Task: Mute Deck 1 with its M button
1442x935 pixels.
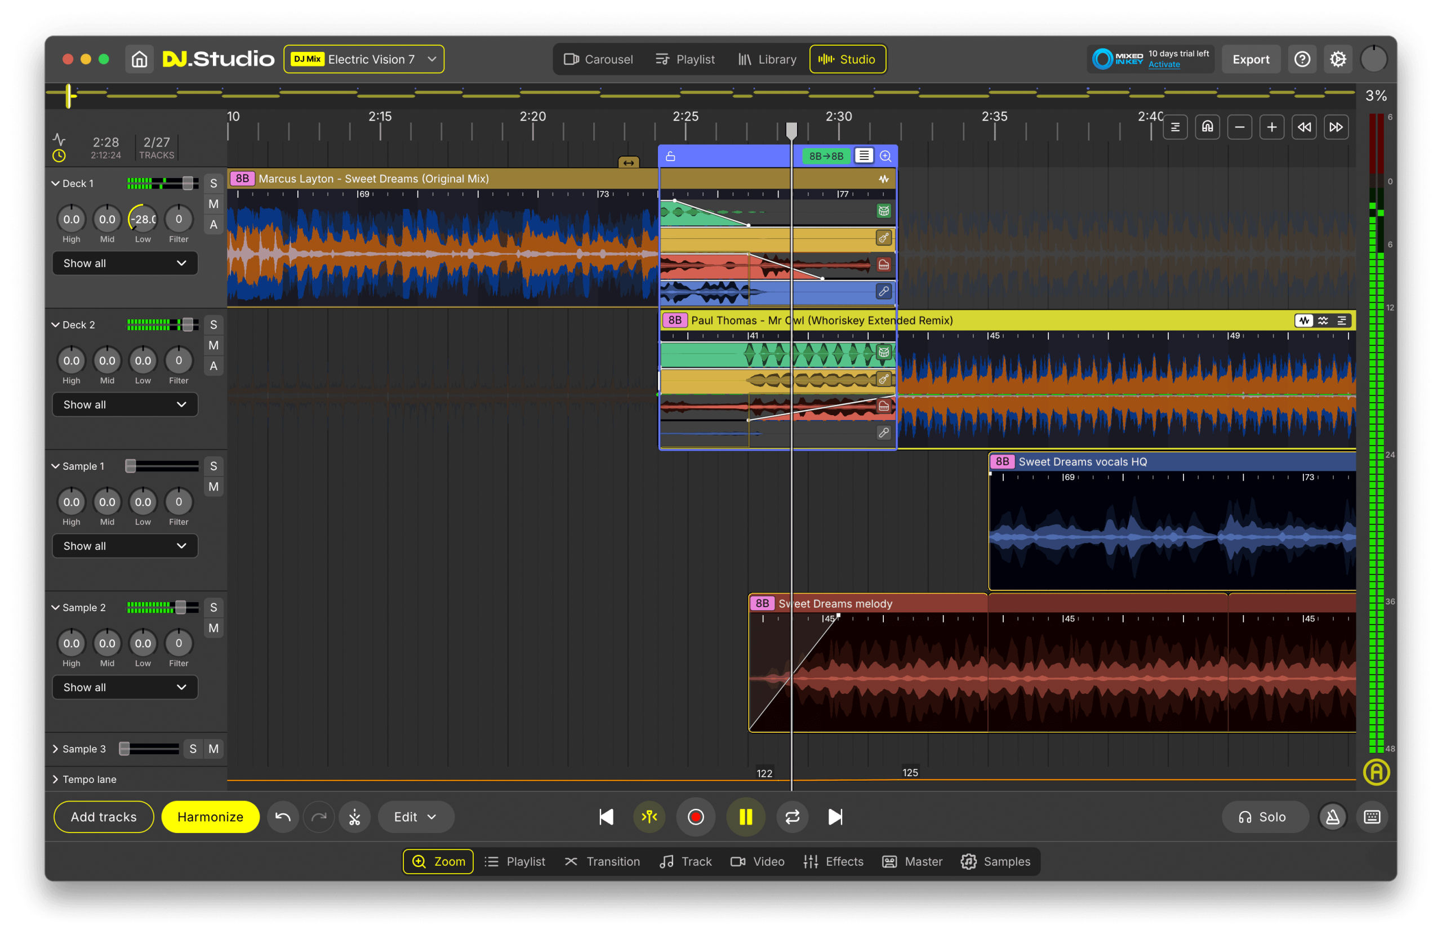Action: click(213, 203)
